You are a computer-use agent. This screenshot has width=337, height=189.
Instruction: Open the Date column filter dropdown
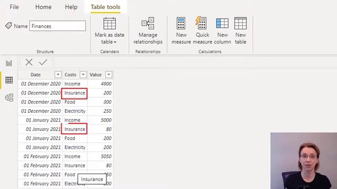[58, 75]
